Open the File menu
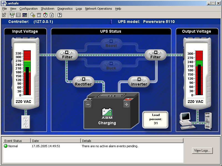 pyautogui.click(x=4, y=9)
